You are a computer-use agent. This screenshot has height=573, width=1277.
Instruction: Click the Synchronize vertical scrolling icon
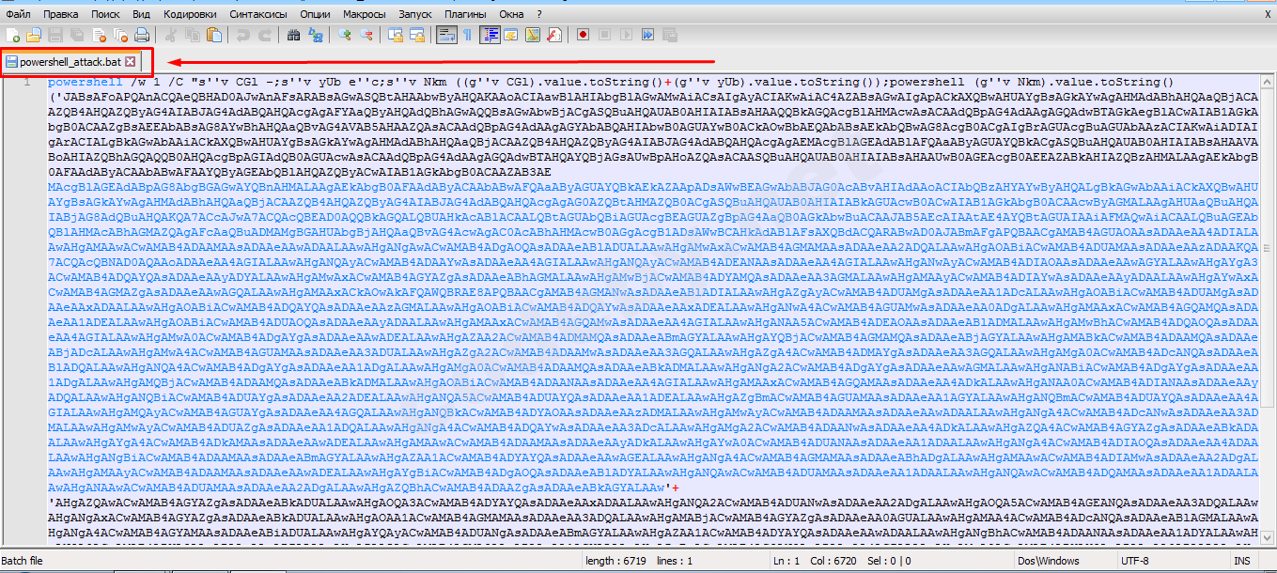pyautogui.click(x=395, y=35)
